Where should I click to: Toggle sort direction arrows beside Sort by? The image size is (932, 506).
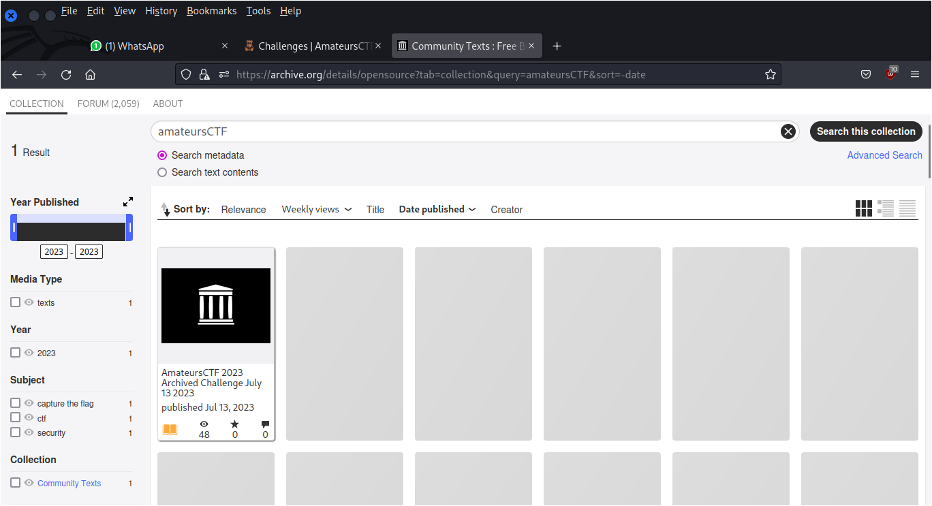165,210
